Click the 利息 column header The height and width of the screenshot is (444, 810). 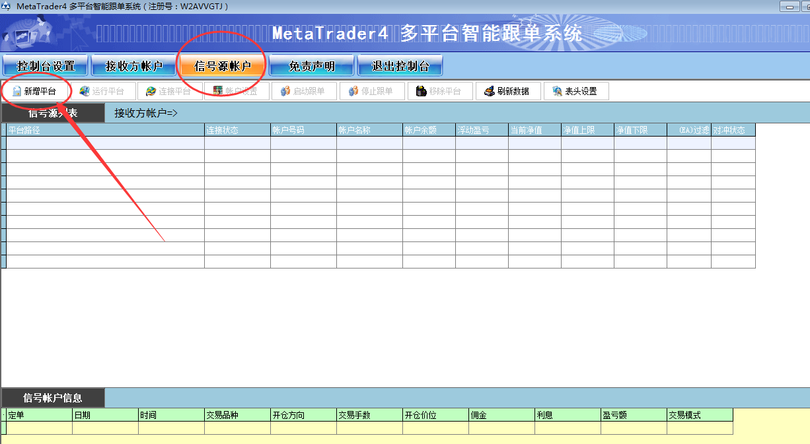pos(568,415)
